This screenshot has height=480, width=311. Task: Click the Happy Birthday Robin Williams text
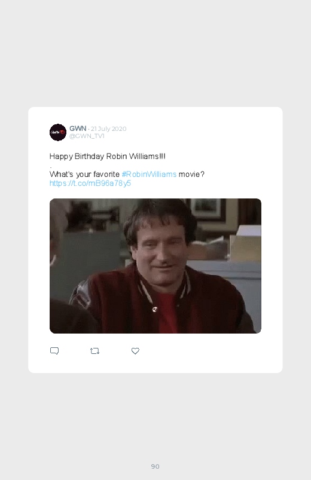[x=107, y=157]
